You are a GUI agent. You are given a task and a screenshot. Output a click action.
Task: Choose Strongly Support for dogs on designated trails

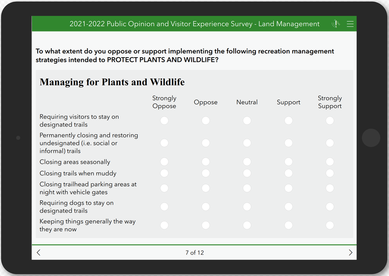tap(330, 207)
